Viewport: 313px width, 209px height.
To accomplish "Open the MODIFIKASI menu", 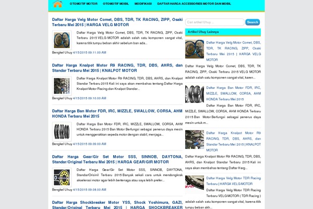I will (x=143, y=4).
